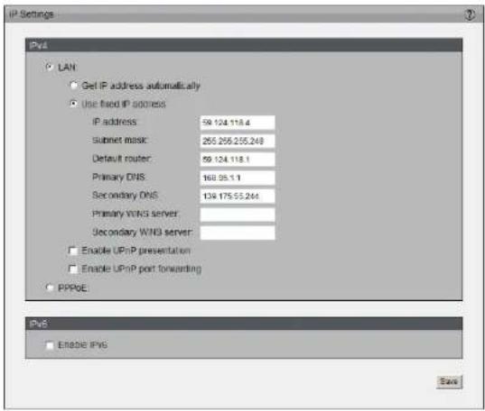The height and width of the screenshot is (411, 485).
Task: Click the Primary DNS label
Action: (119, 177)
